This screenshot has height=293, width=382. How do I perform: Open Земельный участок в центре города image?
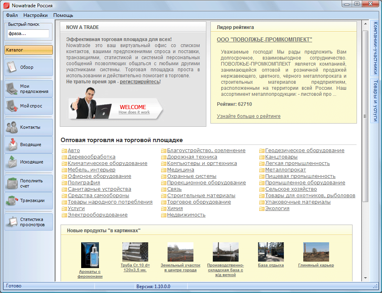180,252
